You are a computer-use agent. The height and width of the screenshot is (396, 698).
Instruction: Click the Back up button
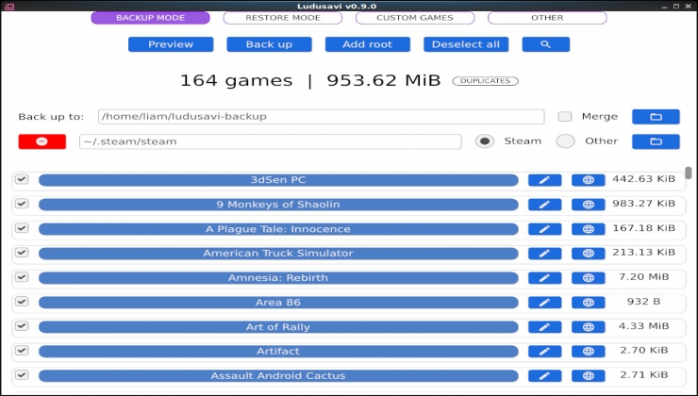[x=270, y=44]
